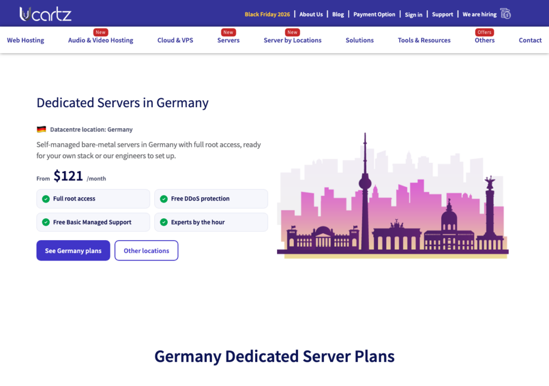Click the Free Basic Managed Support card

pyautogui.click(x=93, y=222)
